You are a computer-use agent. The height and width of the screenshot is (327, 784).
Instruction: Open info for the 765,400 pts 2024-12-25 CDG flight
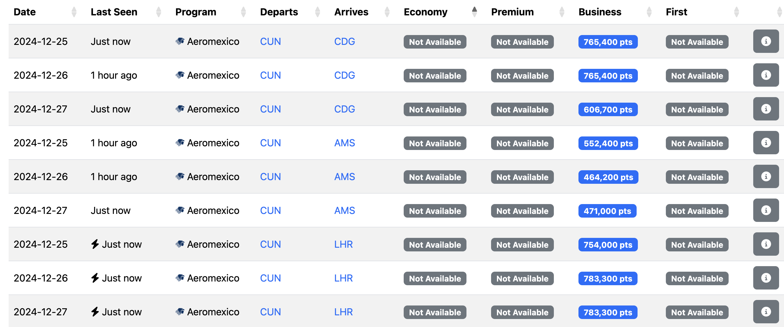point(766,41)
